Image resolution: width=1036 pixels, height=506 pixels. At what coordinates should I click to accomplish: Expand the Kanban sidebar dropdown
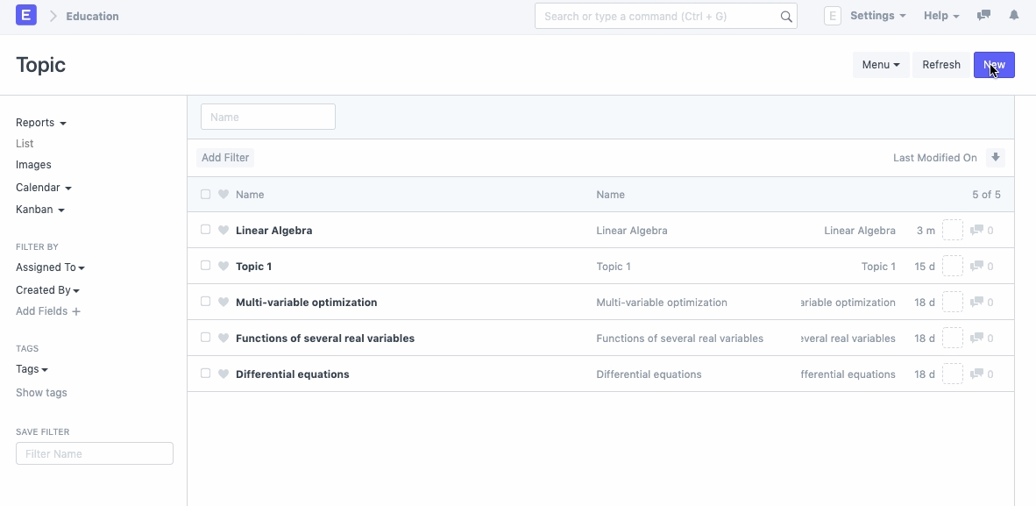coord(40,210)
